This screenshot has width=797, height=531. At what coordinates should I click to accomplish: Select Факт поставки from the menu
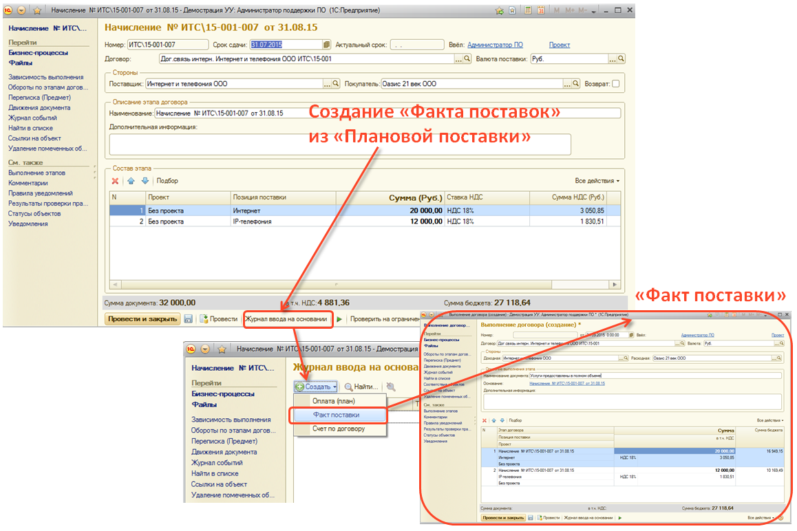pos(336,415)
